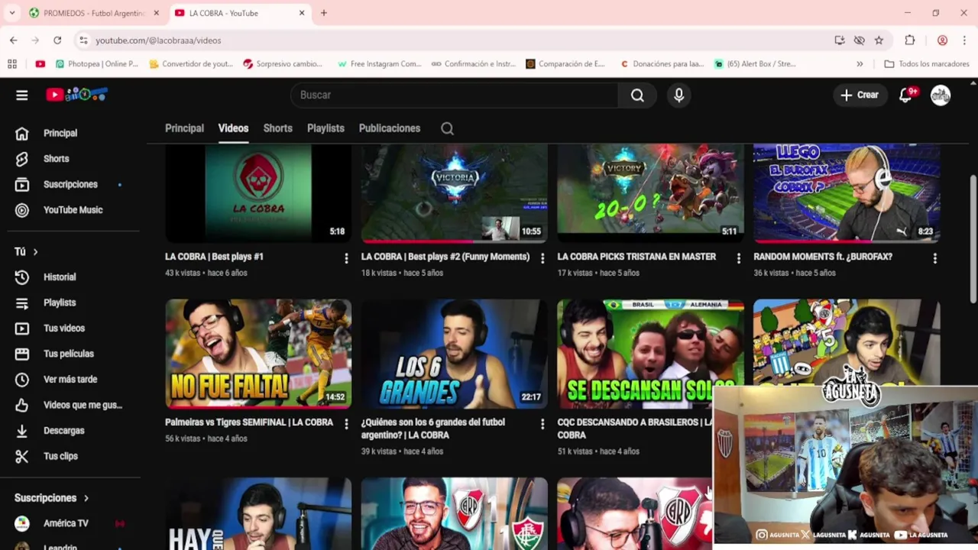Open options for Palmeiras vs Tigres video
The image size is (978, 550).
pos(346,423)
